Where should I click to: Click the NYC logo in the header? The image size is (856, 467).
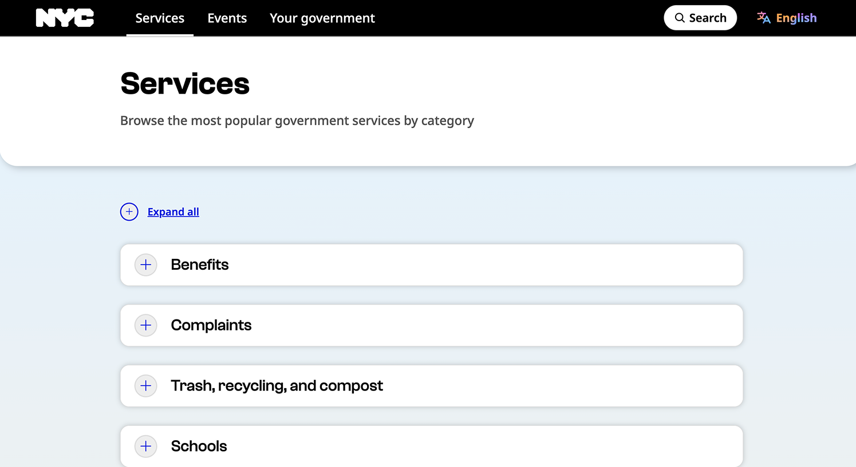click(65, 18)
